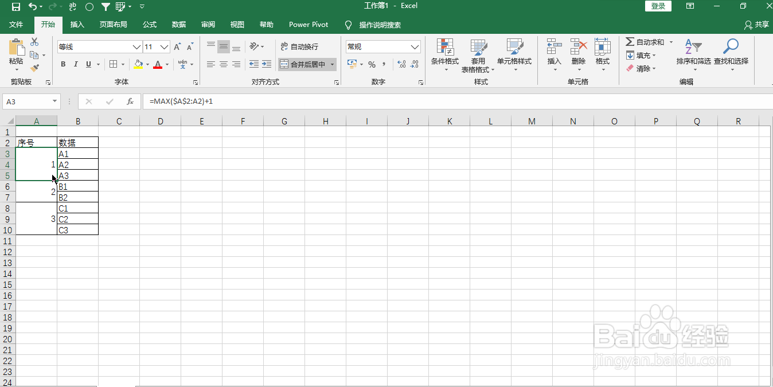Save the workbook from quick access toolbar
This screenshot has height=387, width=773.
tap(16, 6)
